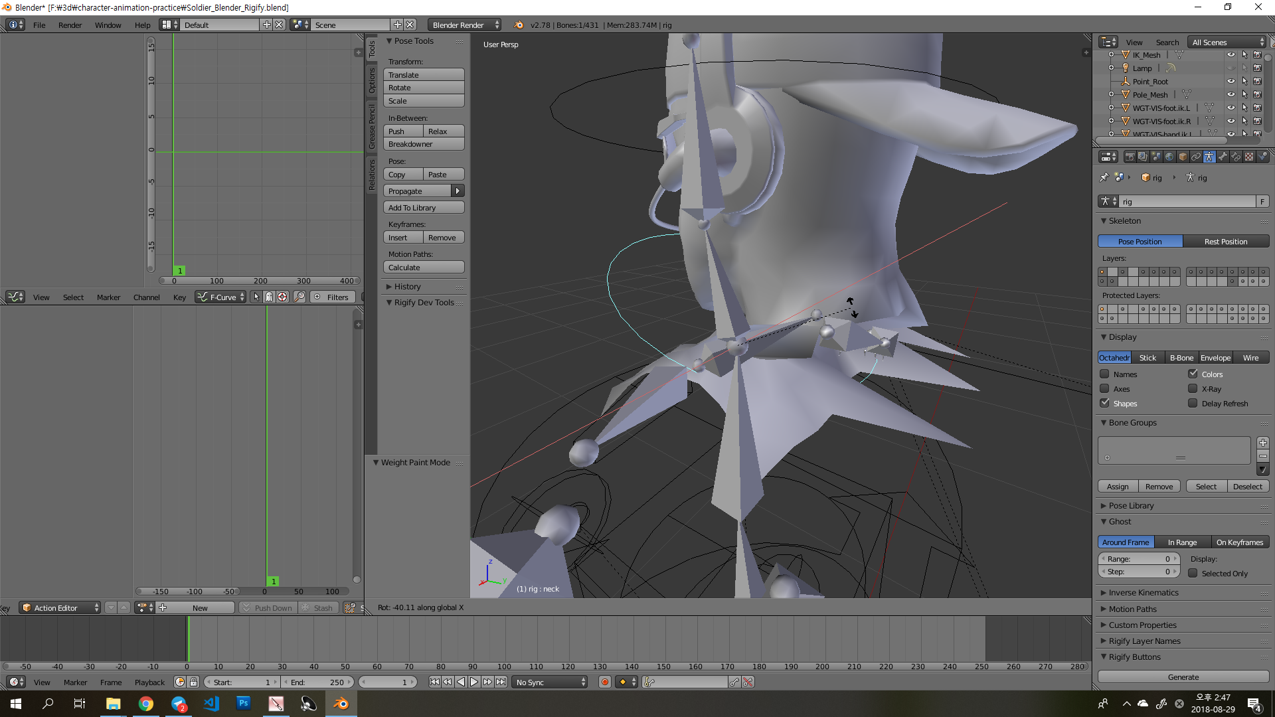Viewport: 1275px width, 717px height.
Task: Open the Object properties tab (cube icon)
Action: pos(1183,157)
